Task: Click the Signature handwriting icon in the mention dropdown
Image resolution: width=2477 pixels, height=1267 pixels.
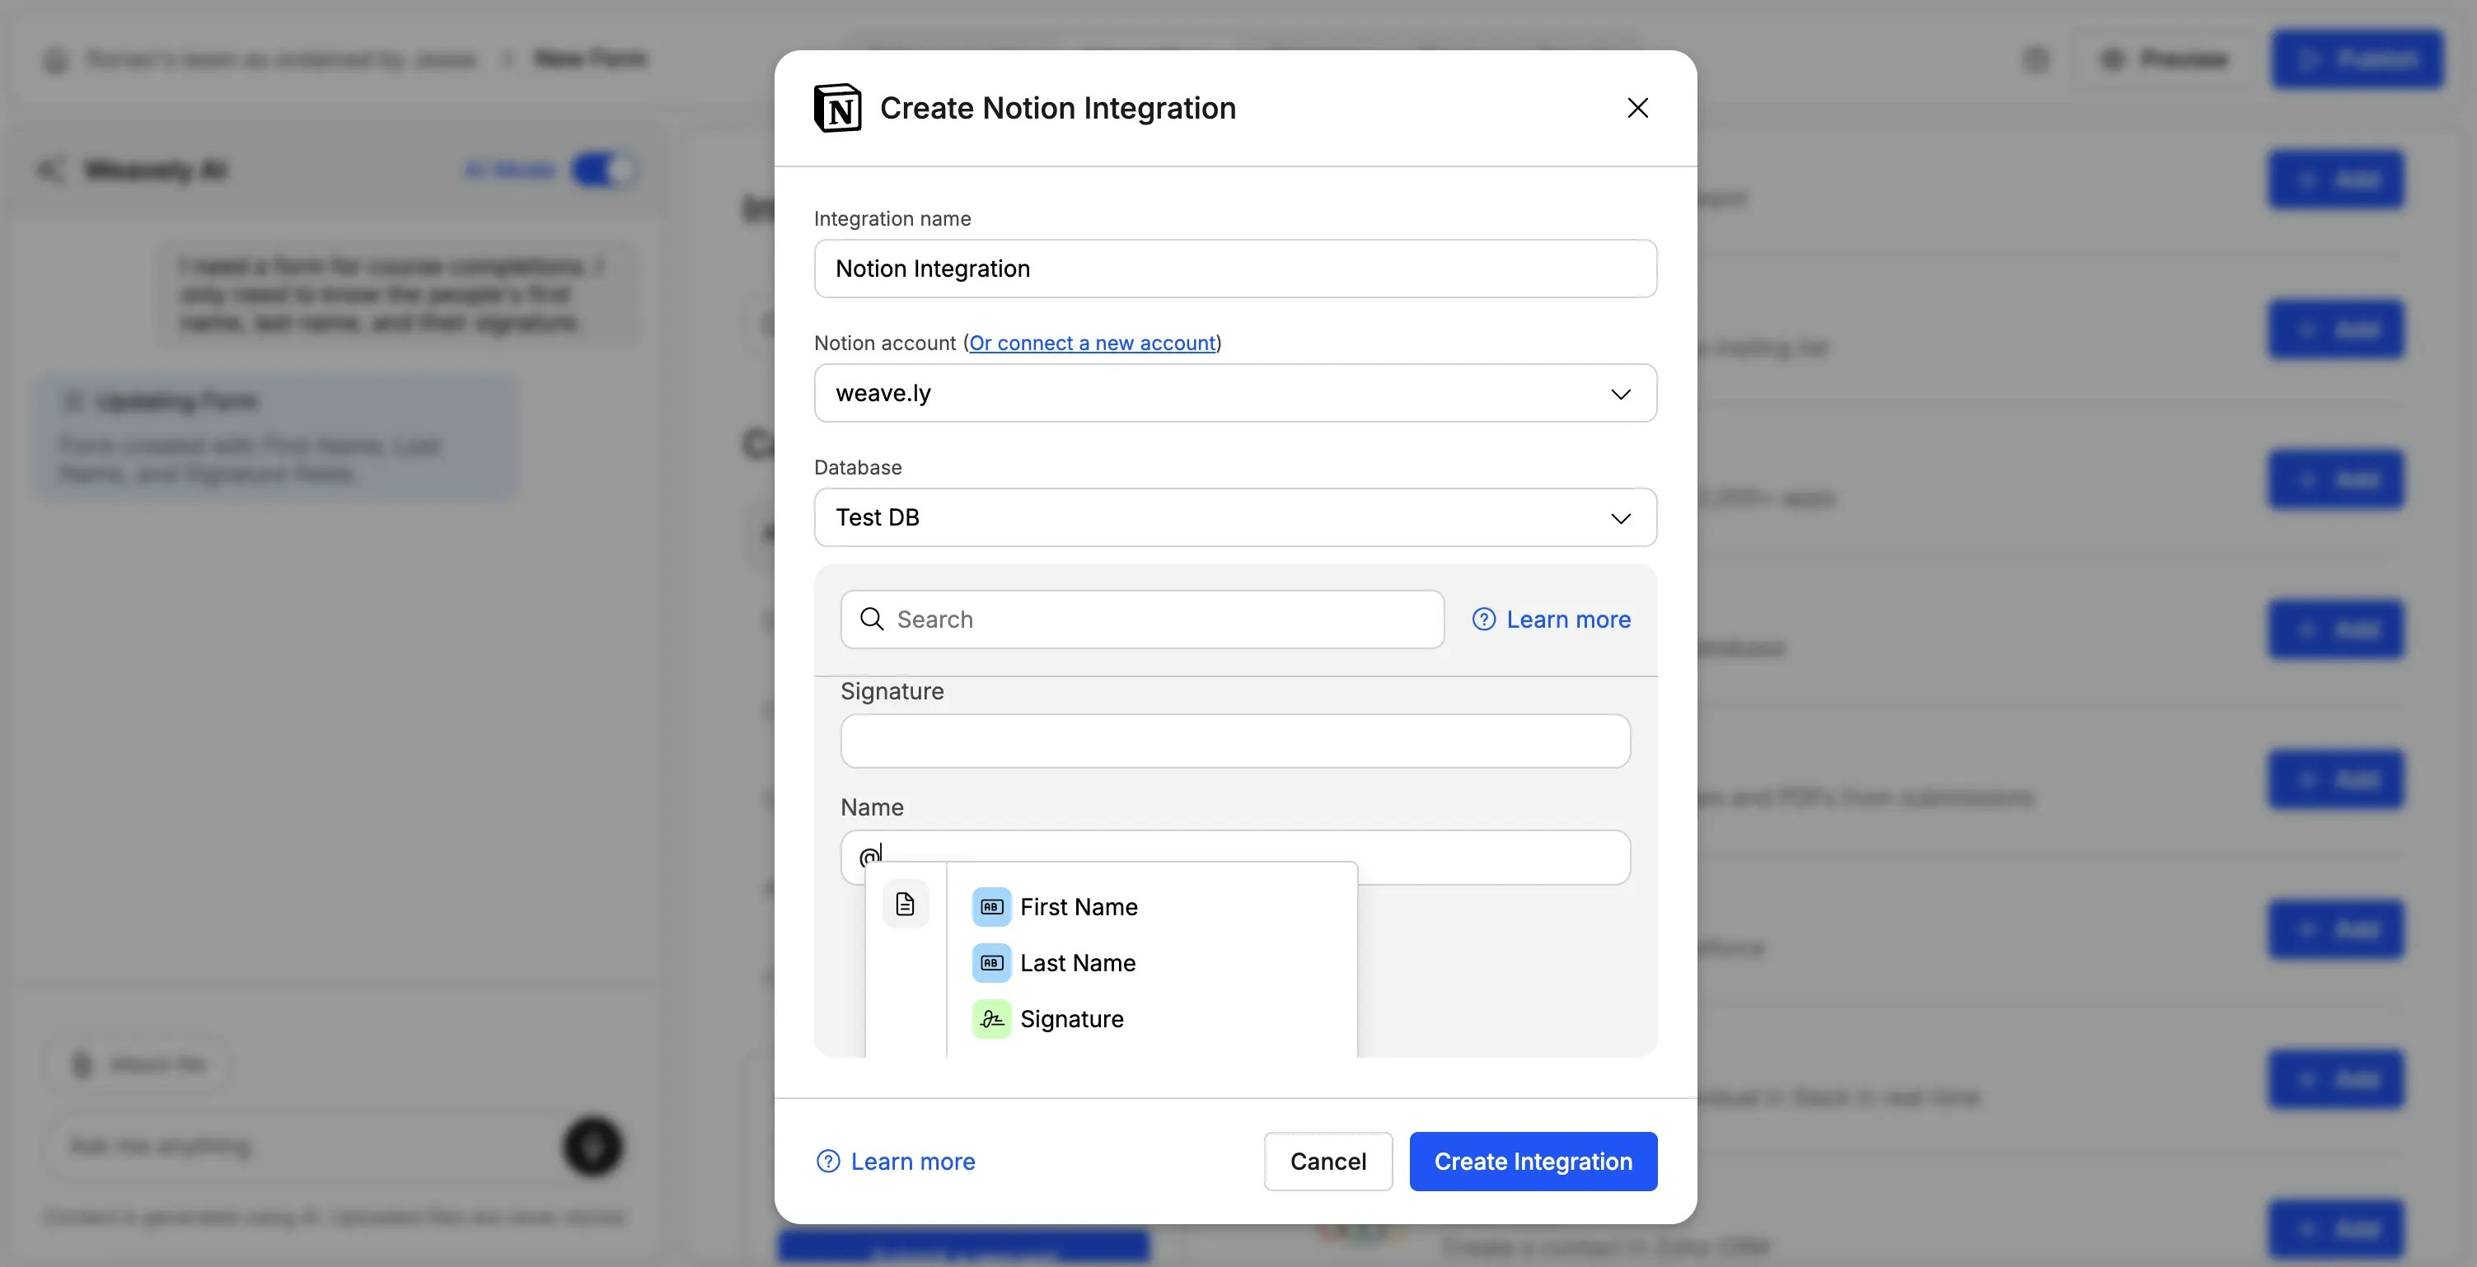Action: point(990,1019)
